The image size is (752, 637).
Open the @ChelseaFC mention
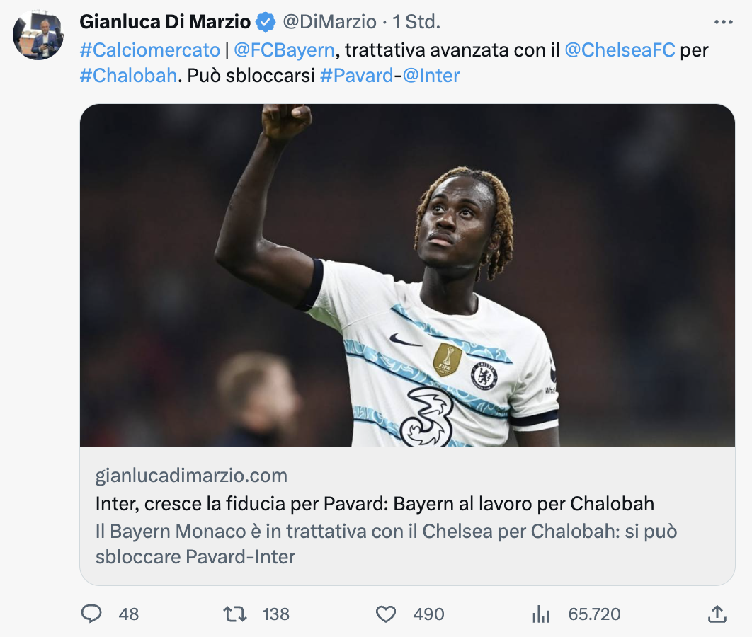pyautogui.click(x=620, y=50)
